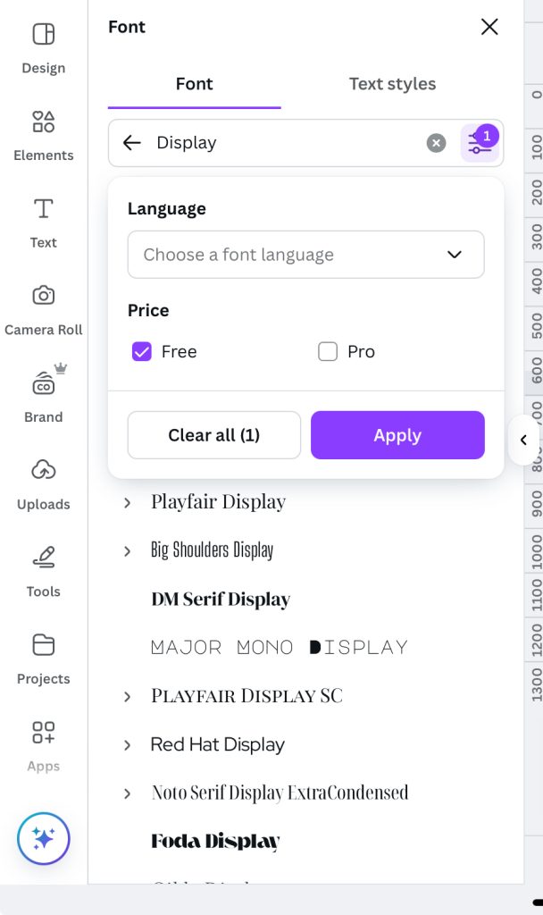
Task: Enable the Pro price checkbox
Action: pyautogui.click(x=328, y=351)
